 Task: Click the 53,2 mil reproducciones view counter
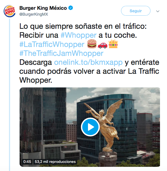[x=55, y=161]
